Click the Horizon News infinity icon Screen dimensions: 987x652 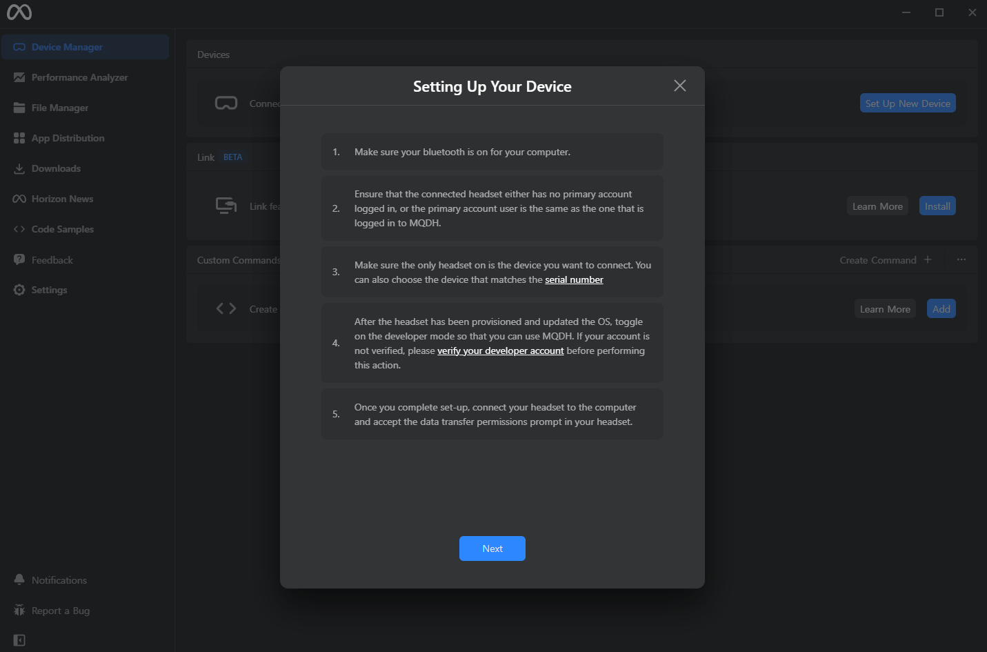(19, 199)
